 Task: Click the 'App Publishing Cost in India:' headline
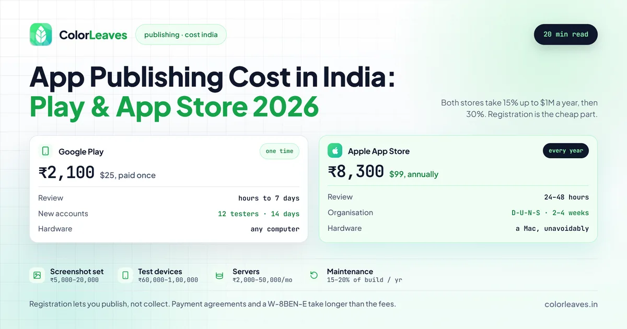(x=212, y=77)
